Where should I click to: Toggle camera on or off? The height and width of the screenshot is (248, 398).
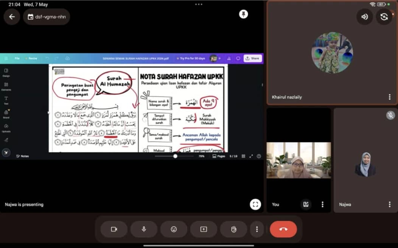tap(114, 229)
